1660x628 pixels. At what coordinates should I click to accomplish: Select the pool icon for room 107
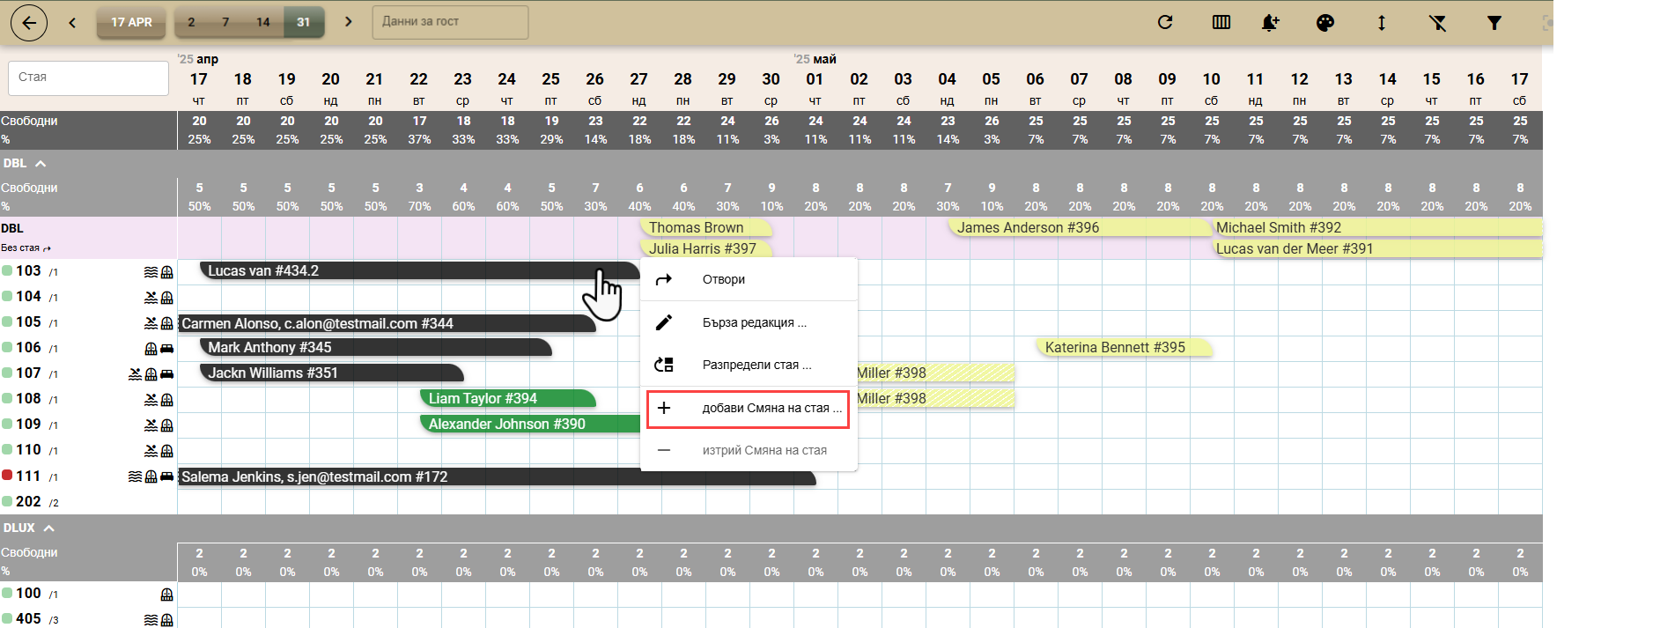pos(135,374)
